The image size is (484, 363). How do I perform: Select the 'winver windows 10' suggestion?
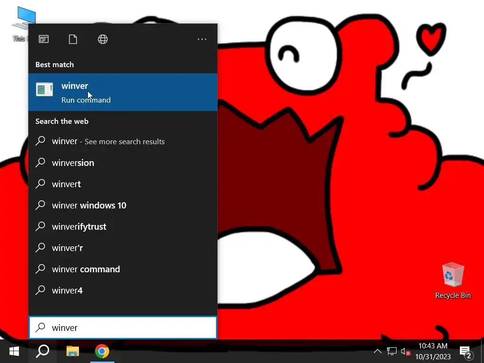pos(123,205)
